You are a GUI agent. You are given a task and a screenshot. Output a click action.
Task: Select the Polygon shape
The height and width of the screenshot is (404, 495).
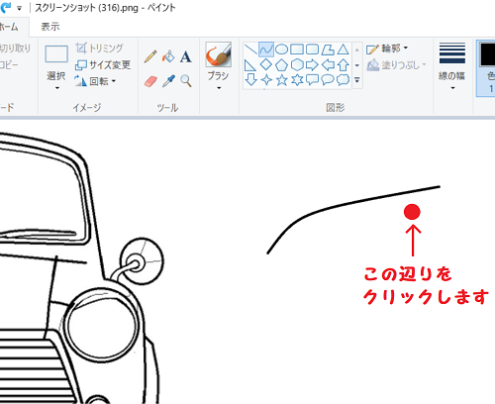point(328,50)
